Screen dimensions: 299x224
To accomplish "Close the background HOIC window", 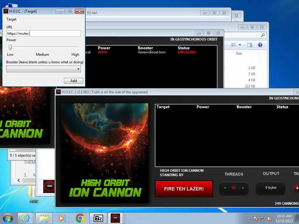I will (218, 33).
